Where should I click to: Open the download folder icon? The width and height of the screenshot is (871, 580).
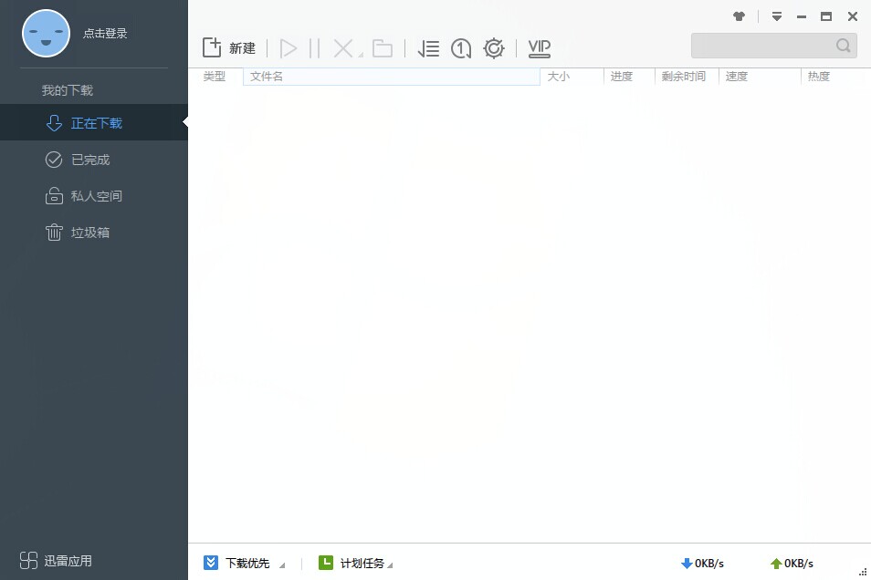[x=382, y=47]
